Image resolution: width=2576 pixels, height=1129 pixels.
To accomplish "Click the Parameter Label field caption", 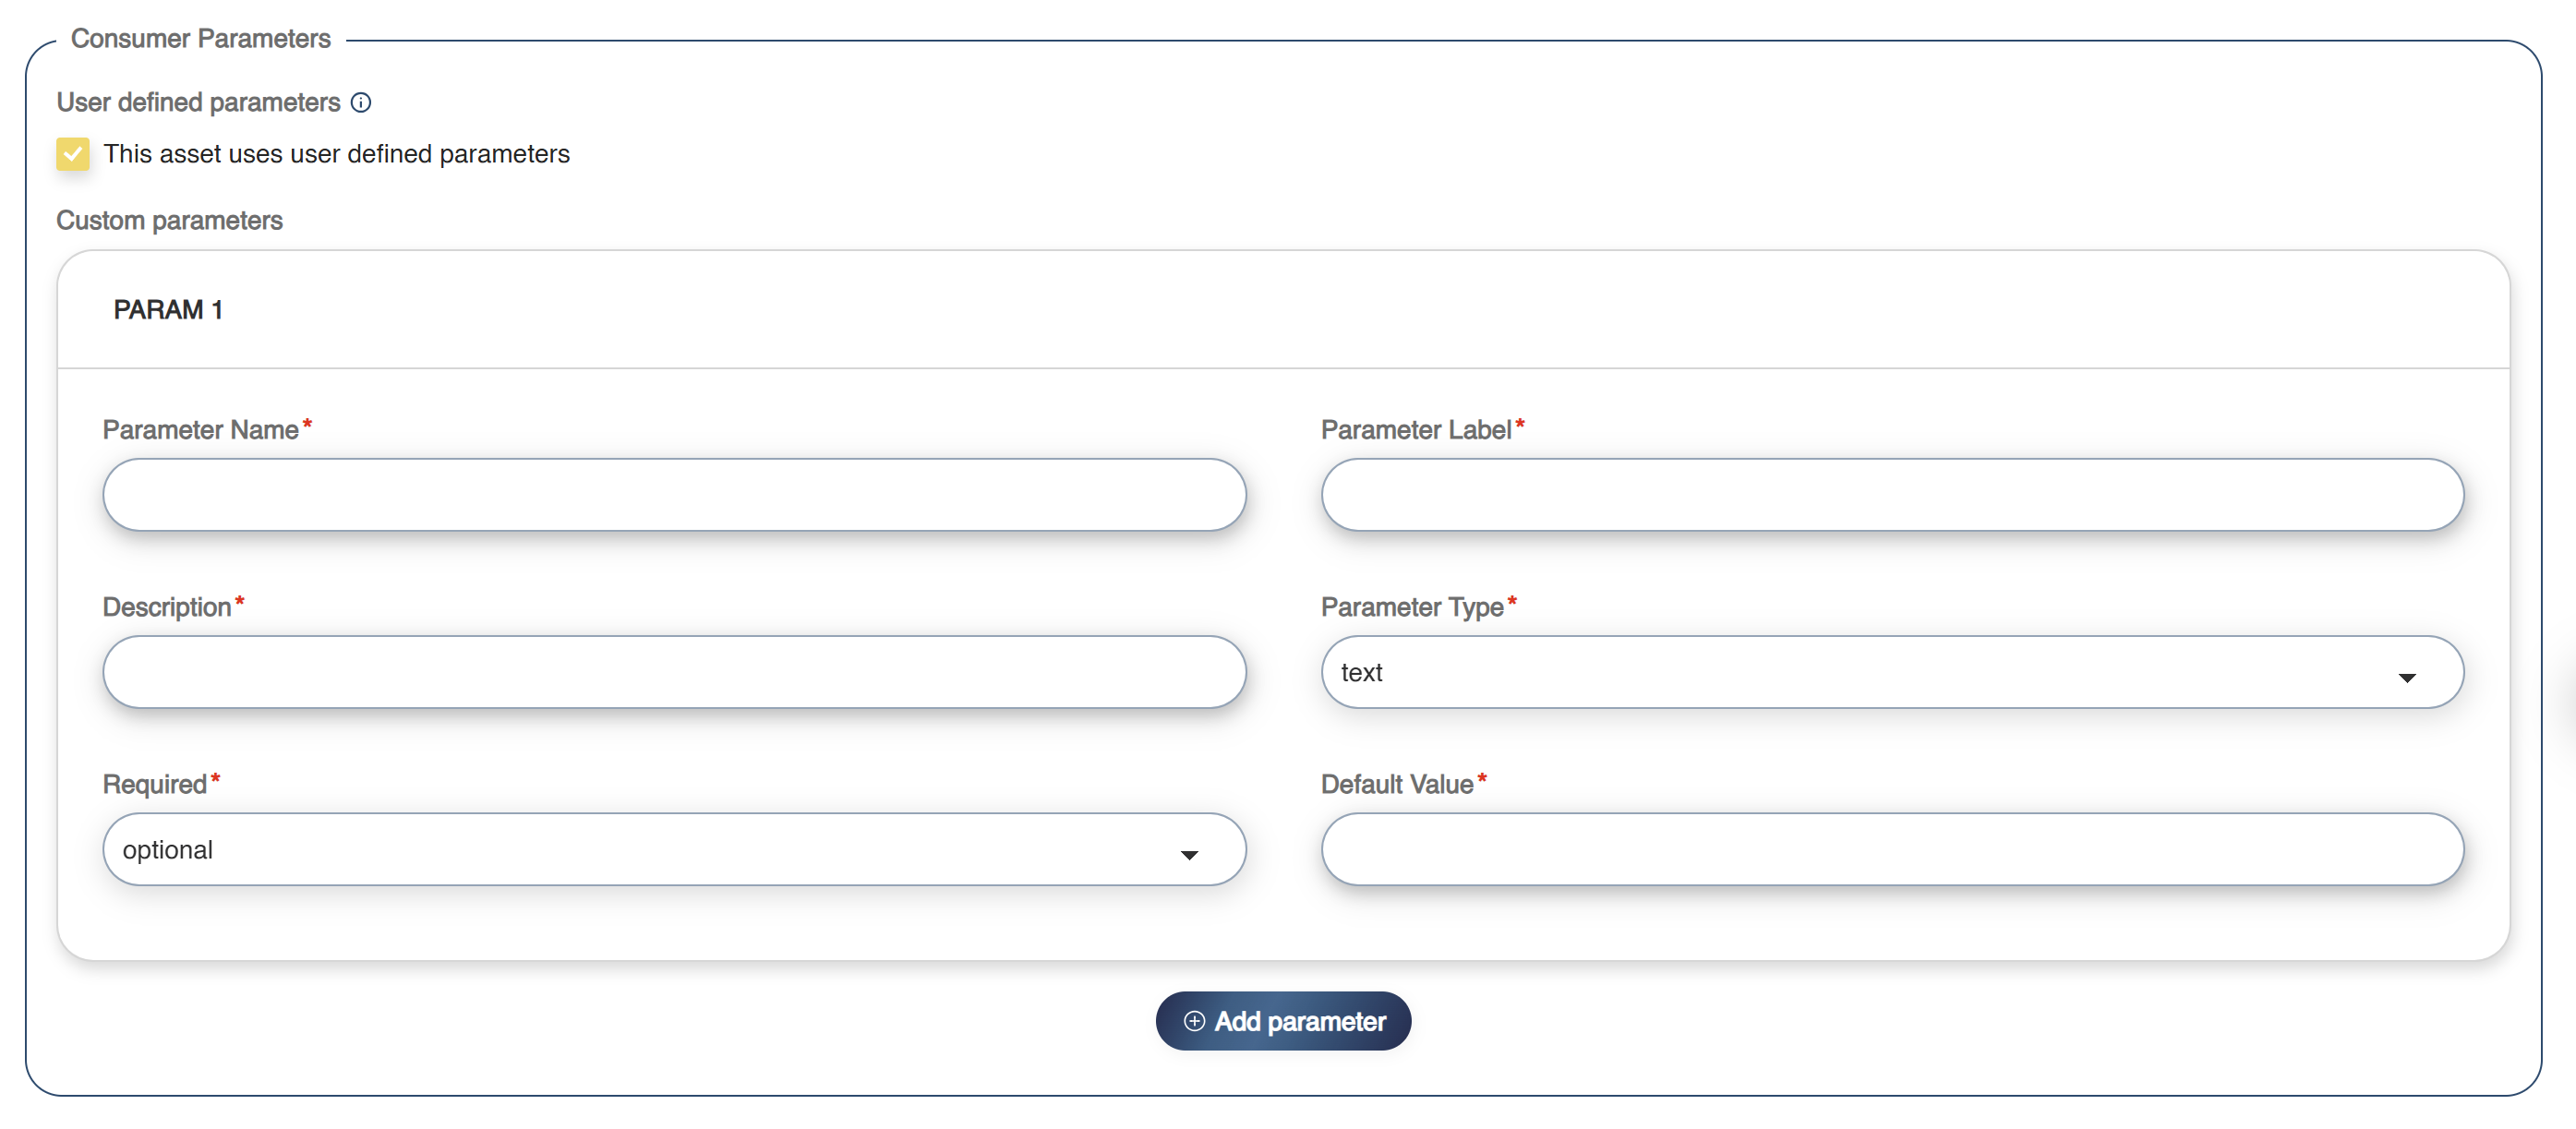I will pos(1415,430).
